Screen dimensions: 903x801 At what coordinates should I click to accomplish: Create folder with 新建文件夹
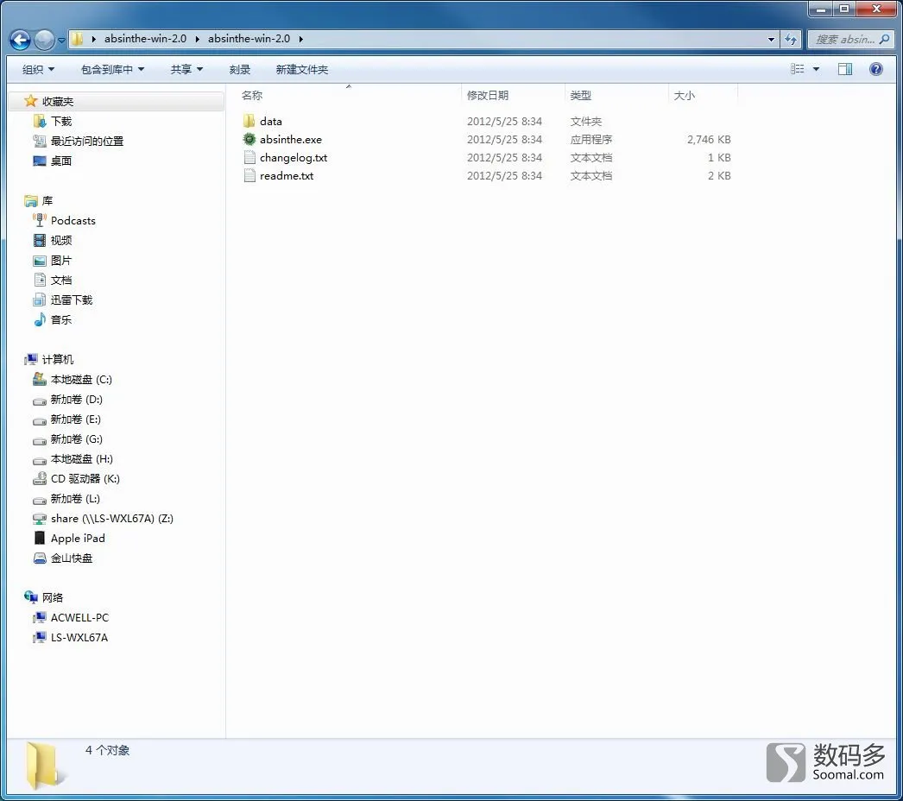[302, 70]
